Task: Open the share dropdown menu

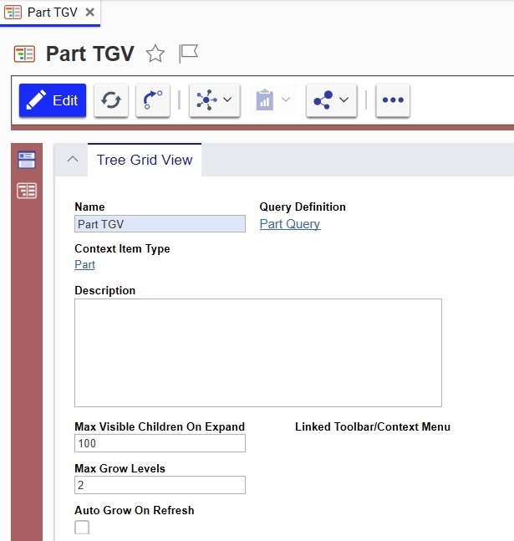Action: point(332,100)
